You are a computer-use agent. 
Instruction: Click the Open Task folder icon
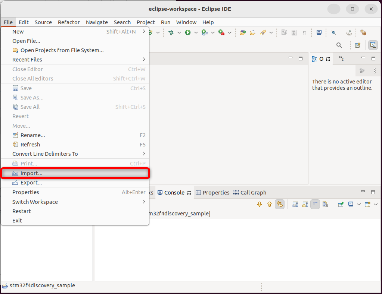[x=252, y=32]
